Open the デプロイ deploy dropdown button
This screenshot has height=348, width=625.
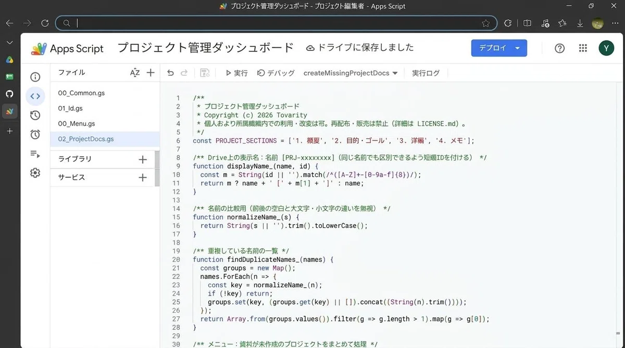(499, 48)
